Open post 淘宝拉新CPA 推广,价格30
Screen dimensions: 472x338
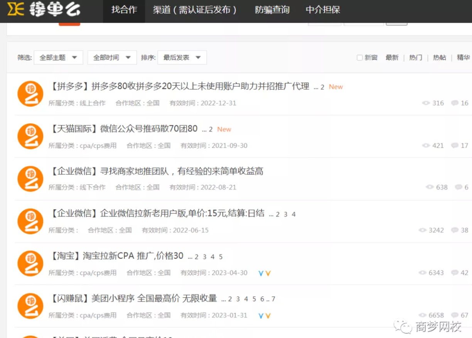(x=133, y=256)
